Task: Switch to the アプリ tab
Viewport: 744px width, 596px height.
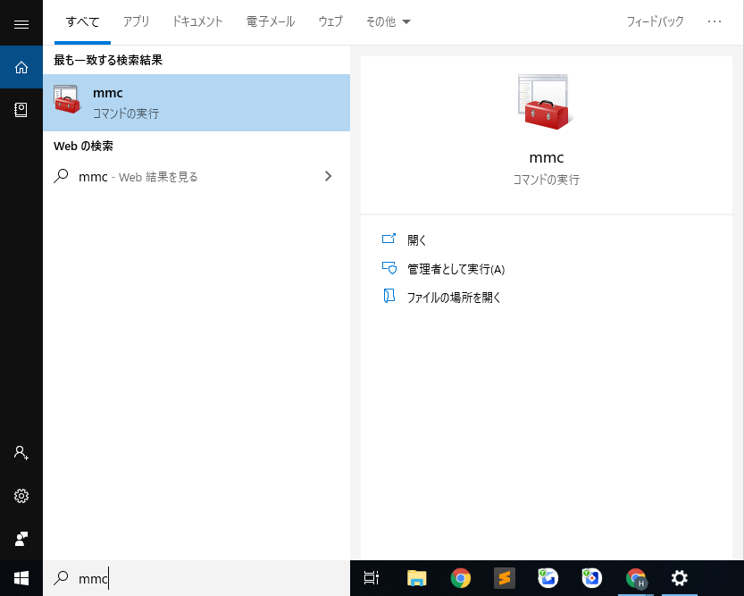Action: 136,21
